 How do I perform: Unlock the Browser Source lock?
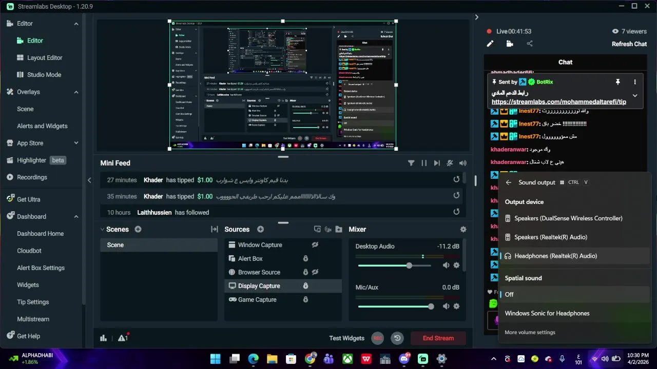click(305, 272)
